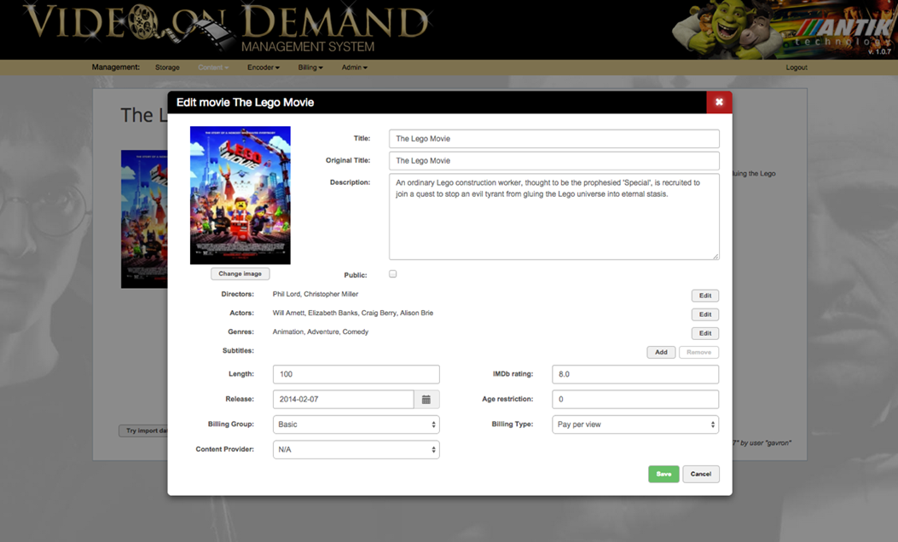Image resolution: width=898 pixels, height=542 pixels.
Task: Expand the Admin menu
Action: pos(355,67)
